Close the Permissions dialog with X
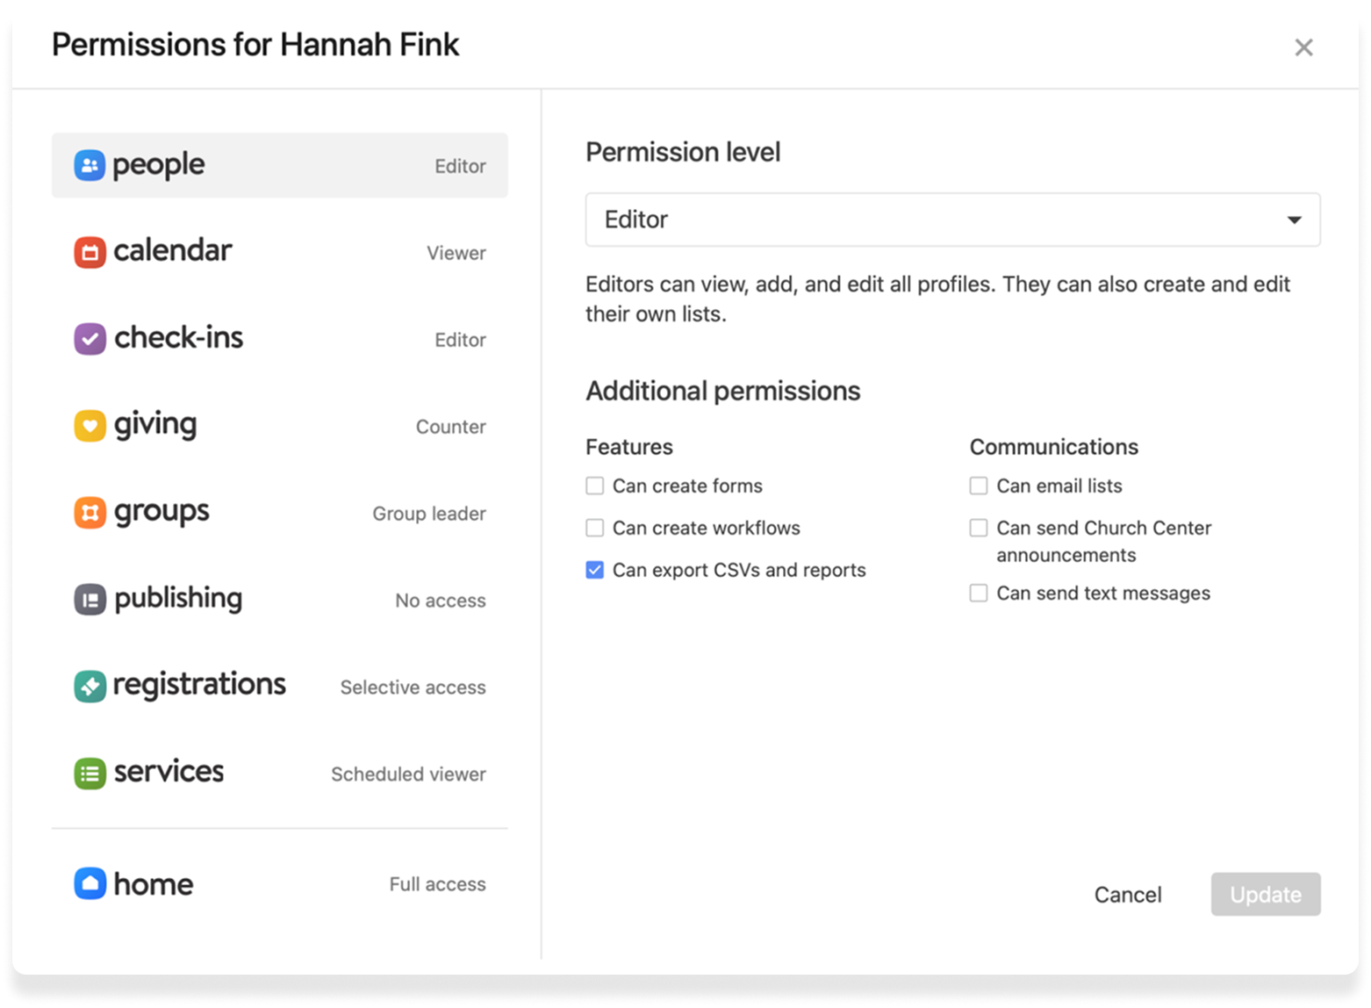 (1303, 47)
